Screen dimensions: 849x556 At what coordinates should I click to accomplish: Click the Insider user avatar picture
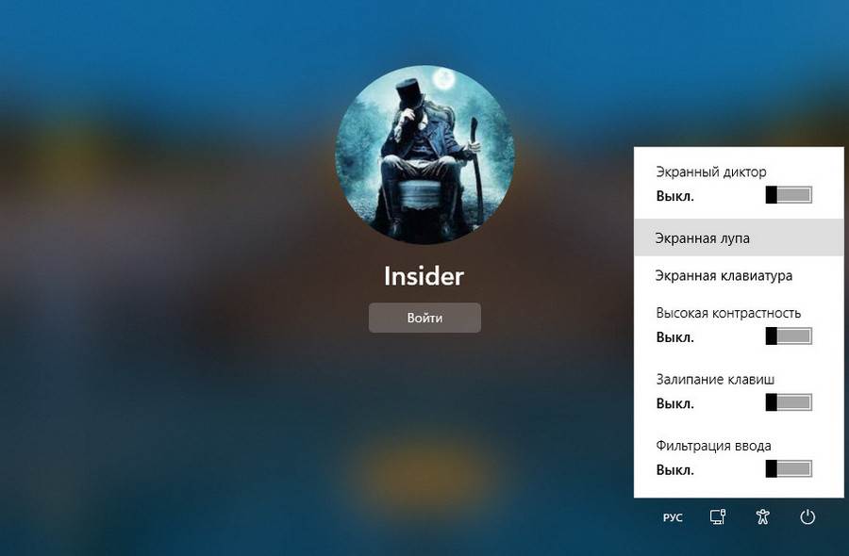coord(424,155)
